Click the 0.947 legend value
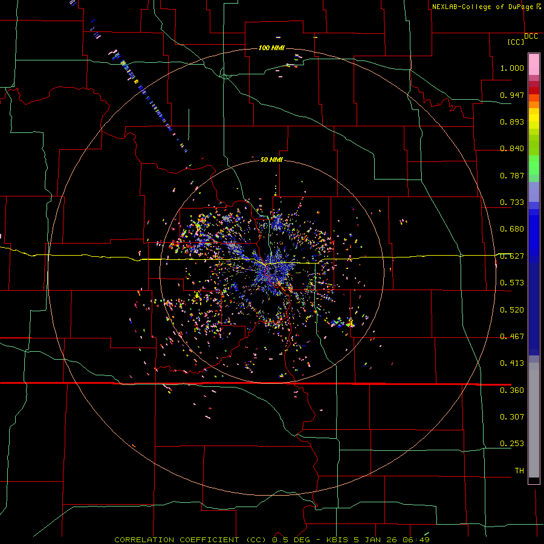Screen dimensions: 544x544 click(512, 95)
